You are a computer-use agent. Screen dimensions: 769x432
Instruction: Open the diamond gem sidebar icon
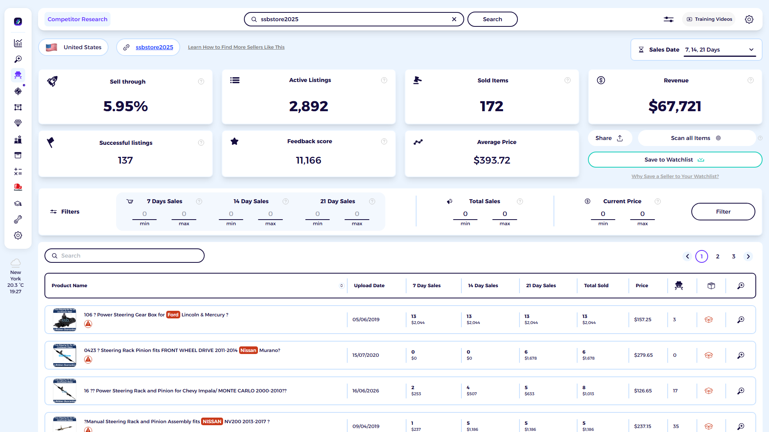tap(18, 123)
